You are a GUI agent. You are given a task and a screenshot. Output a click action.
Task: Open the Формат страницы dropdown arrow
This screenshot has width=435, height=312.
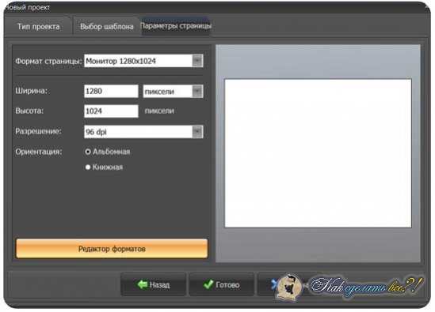point(197,61)
